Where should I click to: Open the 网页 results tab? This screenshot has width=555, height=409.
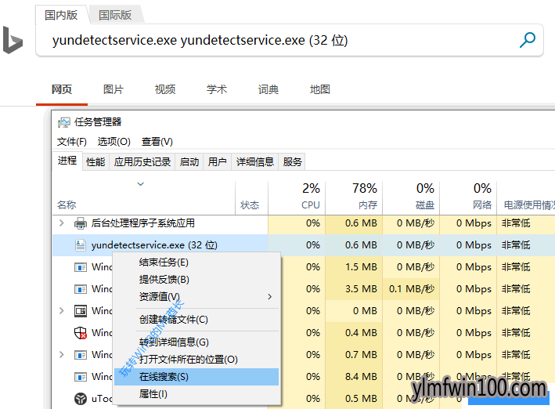pos(62,89)
